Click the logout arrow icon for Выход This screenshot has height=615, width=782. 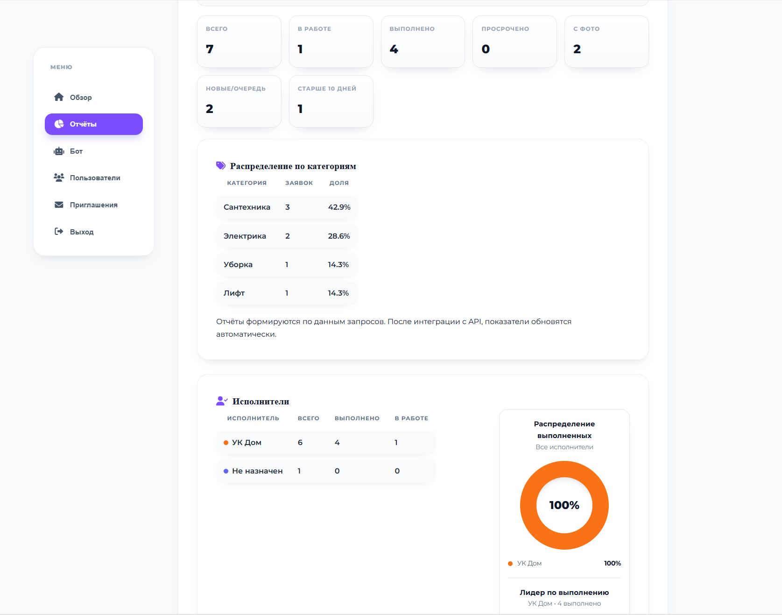coord(59,232)
